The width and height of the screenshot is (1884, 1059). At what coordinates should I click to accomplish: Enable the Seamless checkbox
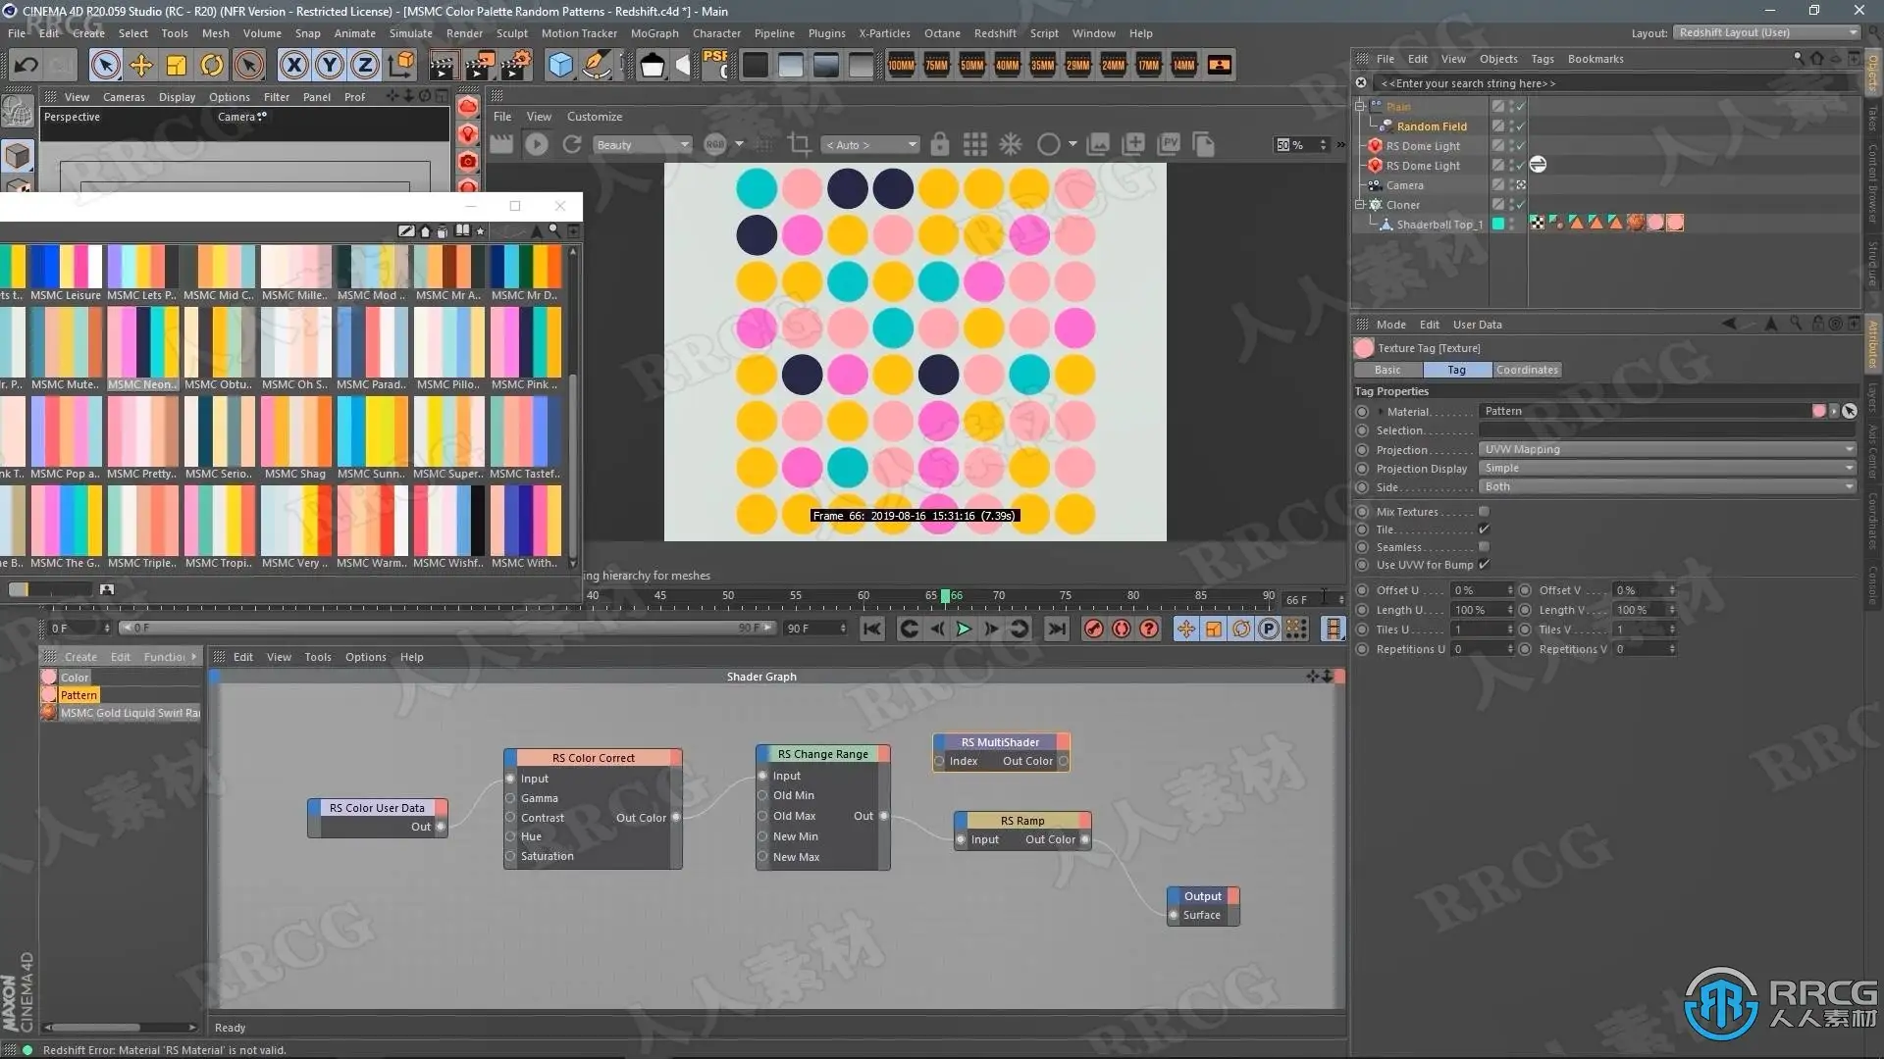coord(1484,547)
